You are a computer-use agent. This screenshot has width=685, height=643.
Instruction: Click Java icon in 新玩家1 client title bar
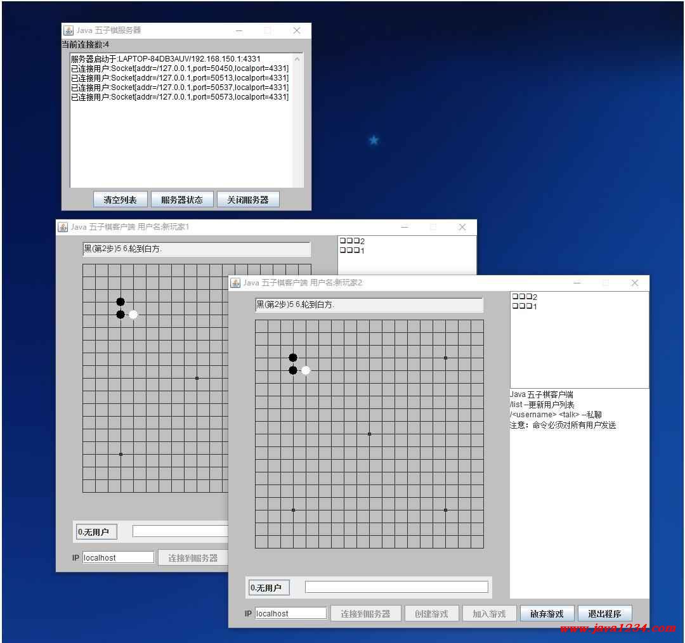(x=63, y=227)
